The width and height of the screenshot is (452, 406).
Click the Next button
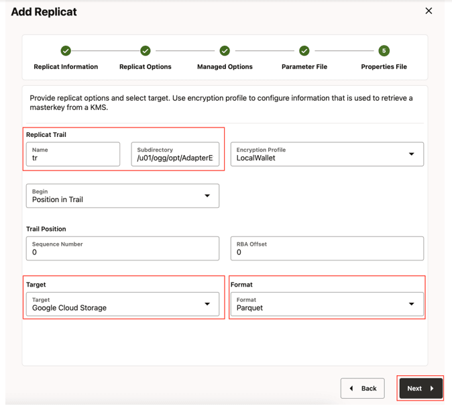420,389
